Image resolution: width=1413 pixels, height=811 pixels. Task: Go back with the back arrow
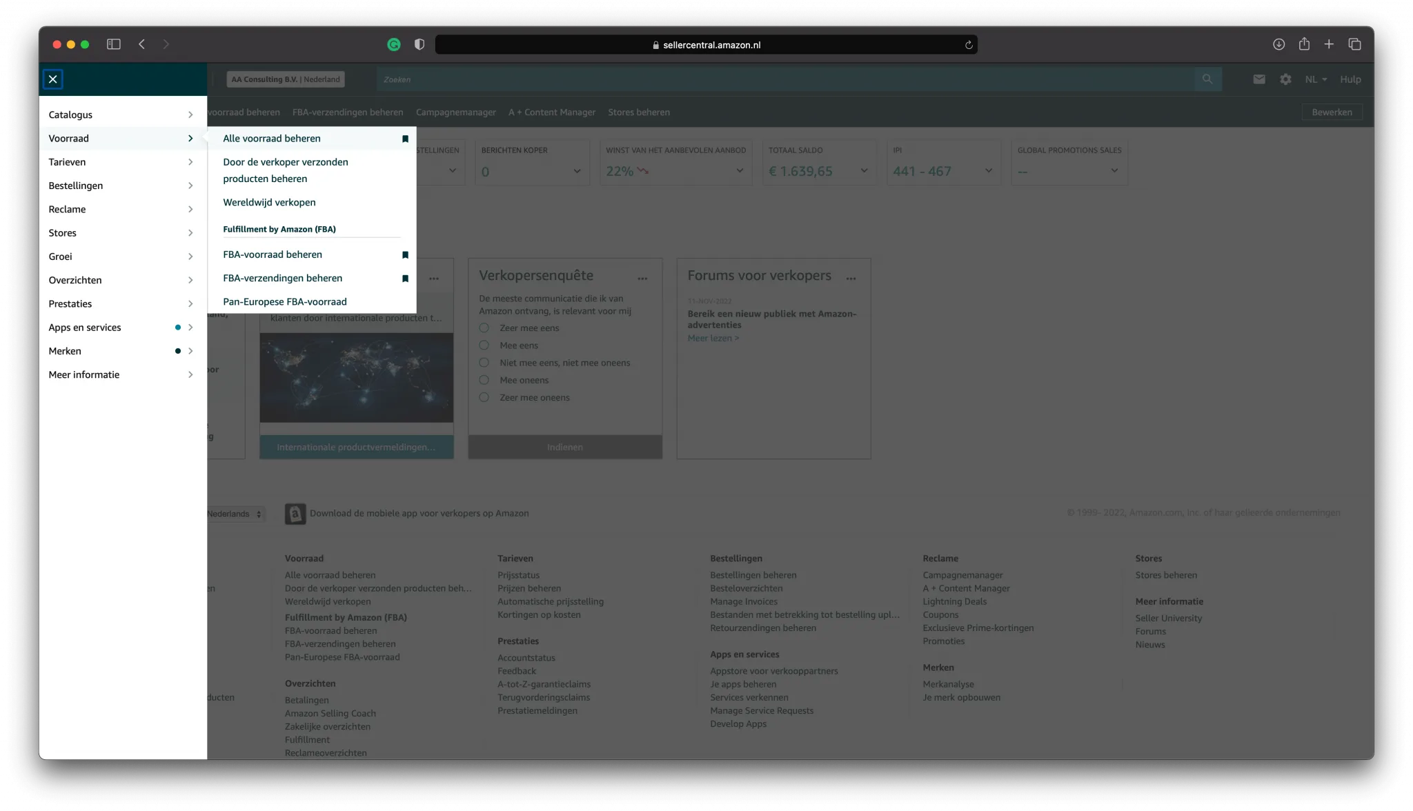pos(141,44)
